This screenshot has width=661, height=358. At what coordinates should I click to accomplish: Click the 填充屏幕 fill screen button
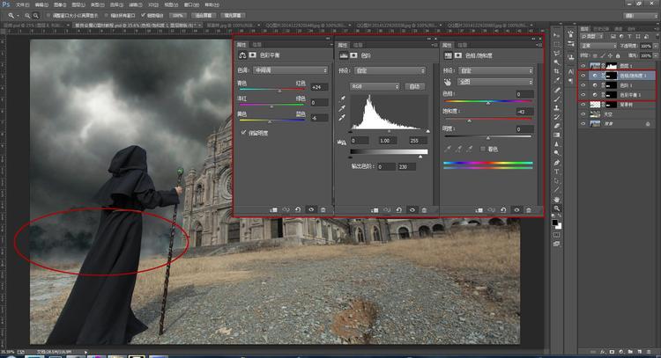click(233, 16)
